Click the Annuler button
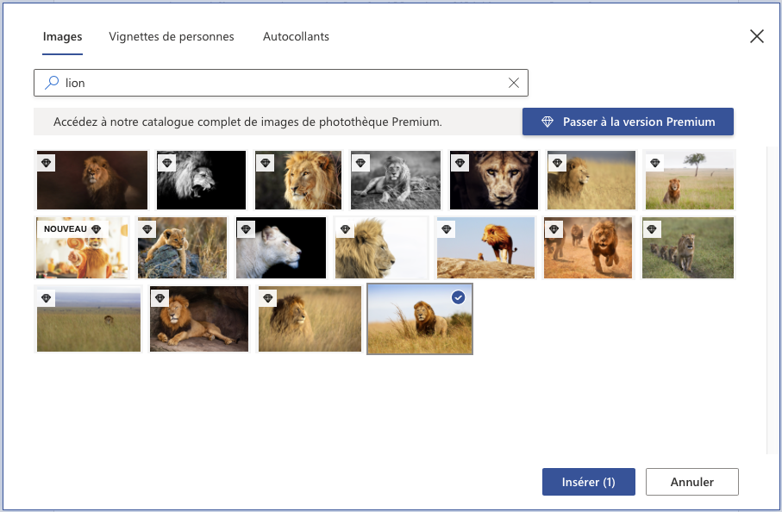The image size is (782, 512). pyautogui.click(x=691, y=482)
